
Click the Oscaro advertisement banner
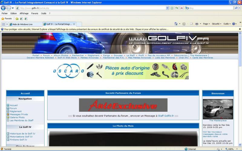point(121,71)
